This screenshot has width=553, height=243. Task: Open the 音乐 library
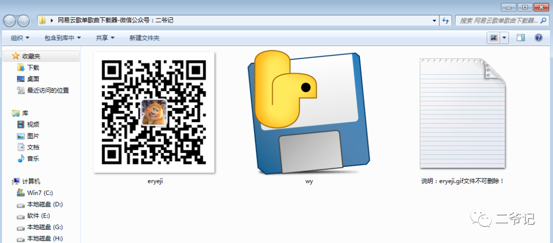click(33, 159)
